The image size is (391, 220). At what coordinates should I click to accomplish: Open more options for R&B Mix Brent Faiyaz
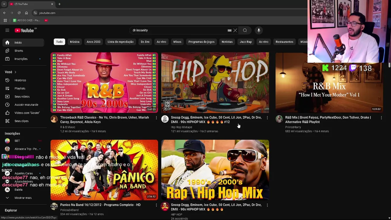tap(381, 118)
